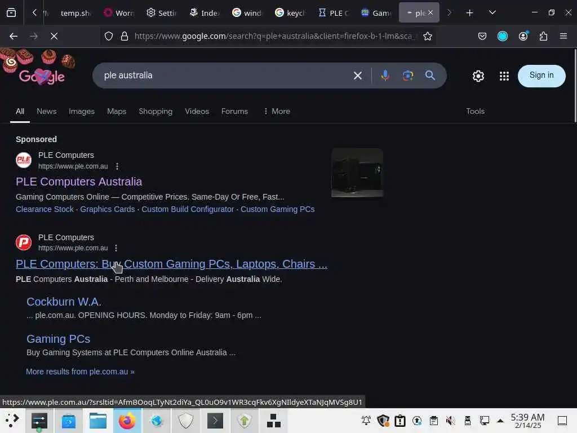Image resolution: width=577 pixels, height=433 pixels.
Task: Close the active ple search tab
Action: coord(430,13)
